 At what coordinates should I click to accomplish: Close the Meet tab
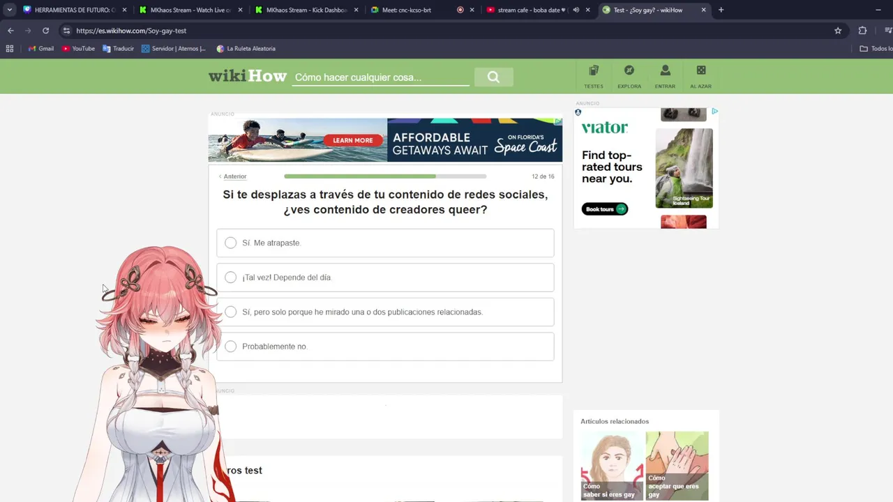point(472,10)
